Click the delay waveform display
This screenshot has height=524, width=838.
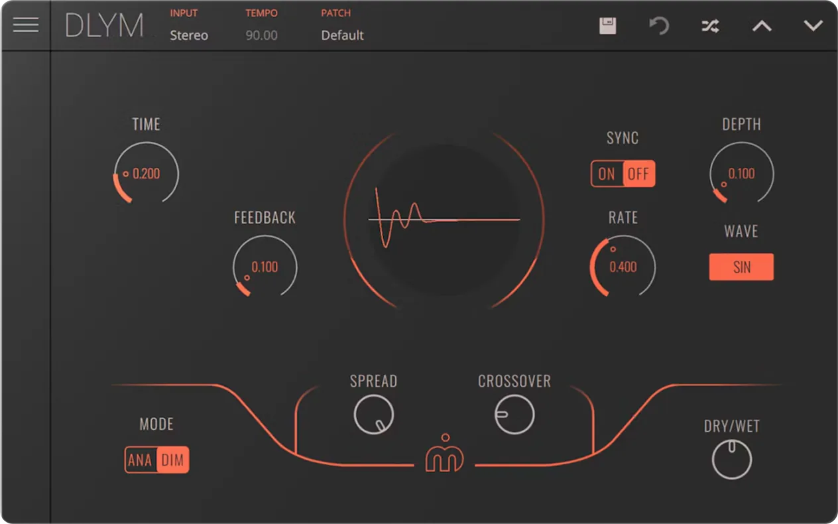[x=444, y=219]
